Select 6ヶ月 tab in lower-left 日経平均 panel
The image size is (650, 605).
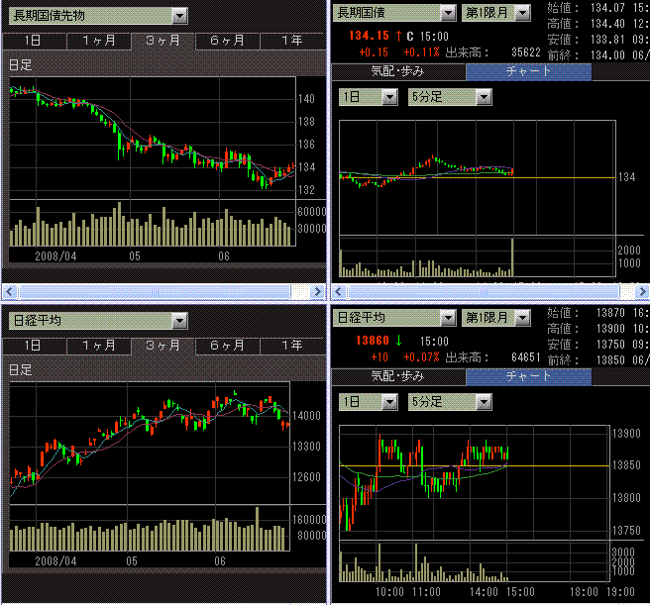(228, 346)
